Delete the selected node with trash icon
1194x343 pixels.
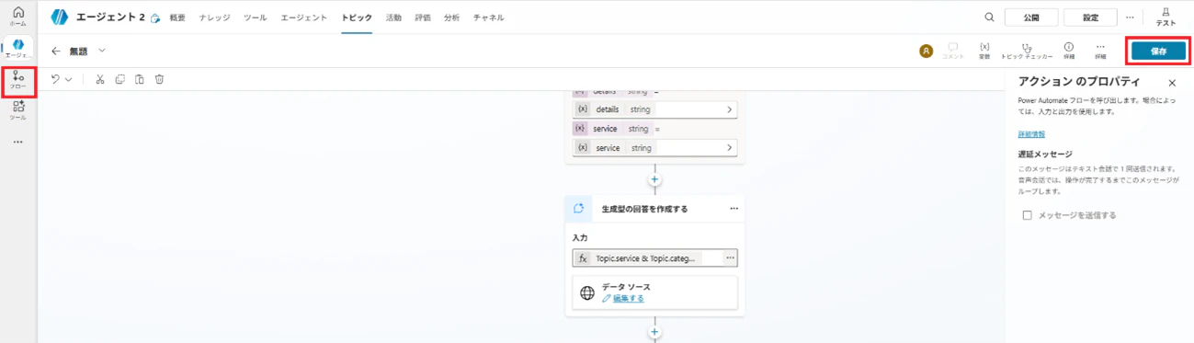pos(159,80)
